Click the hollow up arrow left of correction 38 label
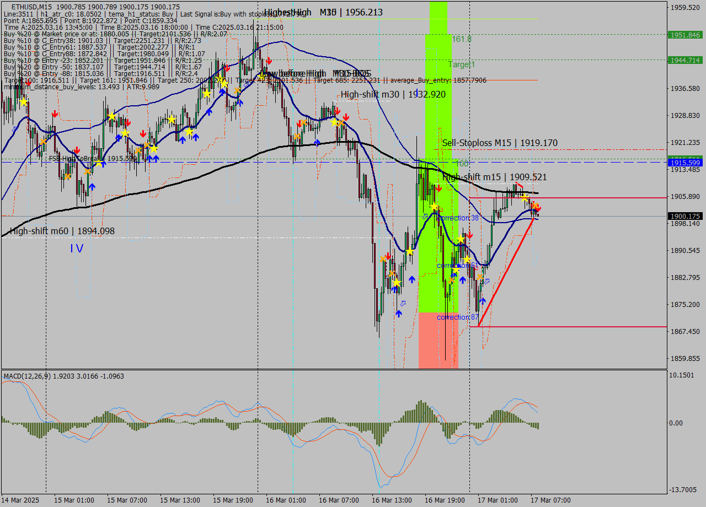Image resolution: width=706 pixels, height=507 pixels. pos(424,216)
